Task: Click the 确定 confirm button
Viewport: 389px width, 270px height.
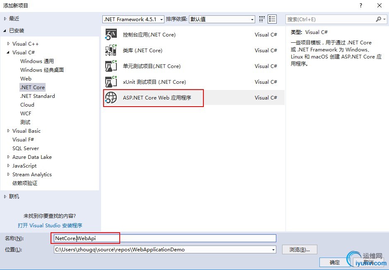Action: (x=334, y=262)
